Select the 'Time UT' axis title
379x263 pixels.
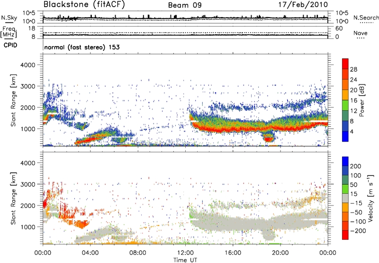pyautogui.click(x=185, y=260)
